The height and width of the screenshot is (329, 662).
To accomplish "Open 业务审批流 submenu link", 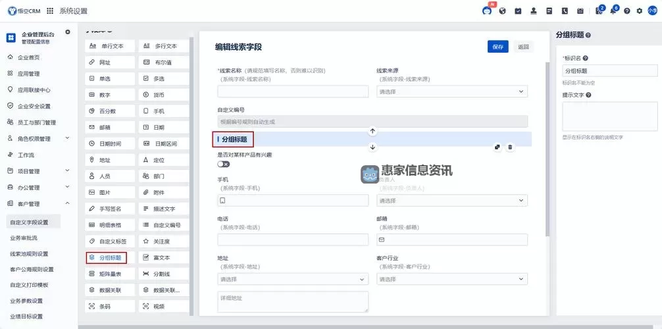I will [24, 238].
